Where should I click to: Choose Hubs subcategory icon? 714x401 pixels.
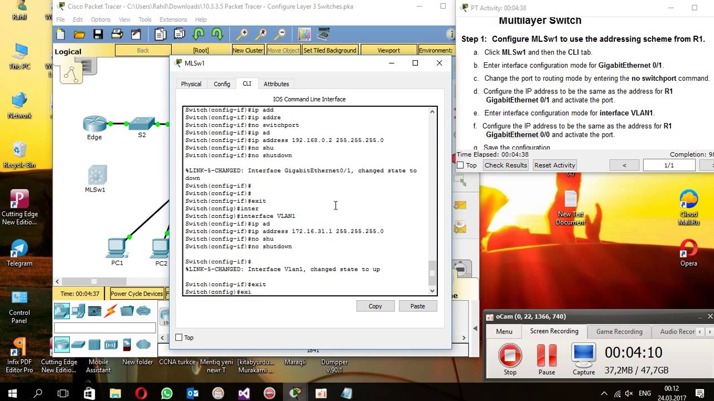(x=95, y=344)
